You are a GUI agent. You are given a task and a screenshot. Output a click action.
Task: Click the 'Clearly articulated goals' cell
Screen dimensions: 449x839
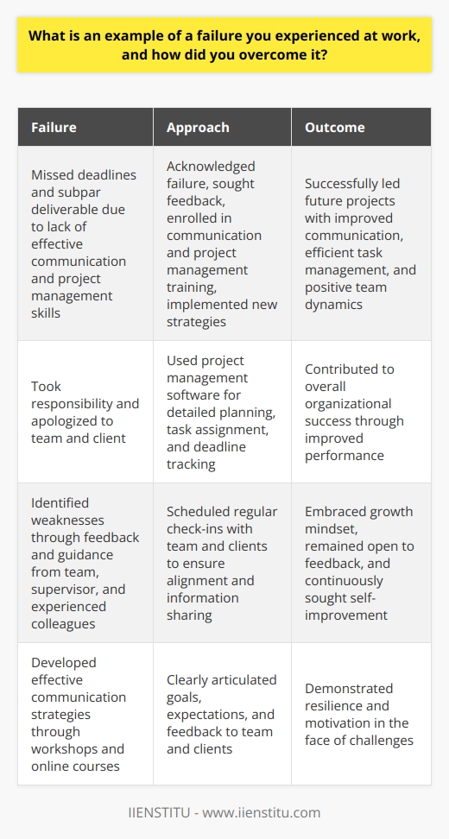coord(223,714)
